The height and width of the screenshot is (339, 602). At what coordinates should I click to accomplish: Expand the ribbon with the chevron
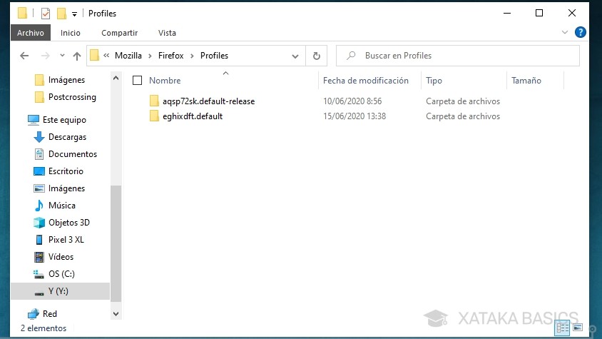[565, 32]
